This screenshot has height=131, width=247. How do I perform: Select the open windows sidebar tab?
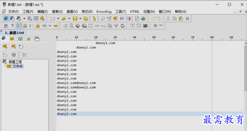click(x=37, y=39)
